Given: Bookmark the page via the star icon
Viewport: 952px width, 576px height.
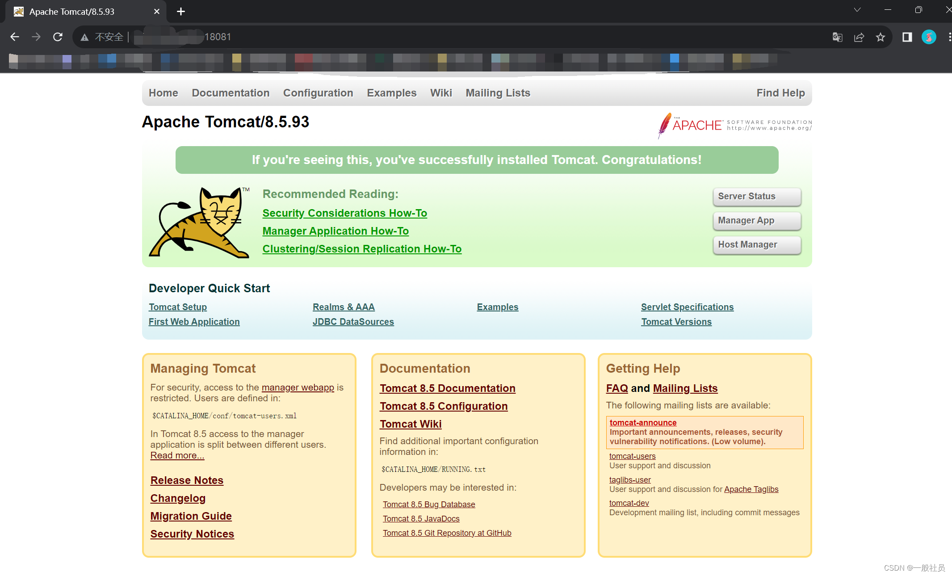Looking at the screenshot, I should (881, 37).
